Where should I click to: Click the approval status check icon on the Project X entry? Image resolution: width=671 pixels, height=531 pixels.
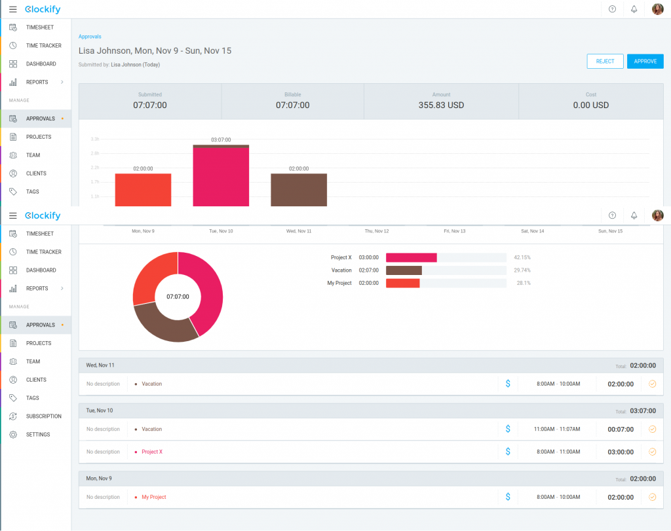(652, 452)
